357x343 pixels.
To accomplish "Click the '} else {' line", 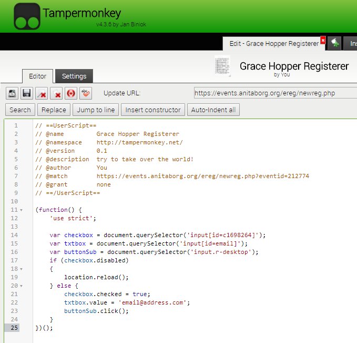I will (x=64, y=286).
